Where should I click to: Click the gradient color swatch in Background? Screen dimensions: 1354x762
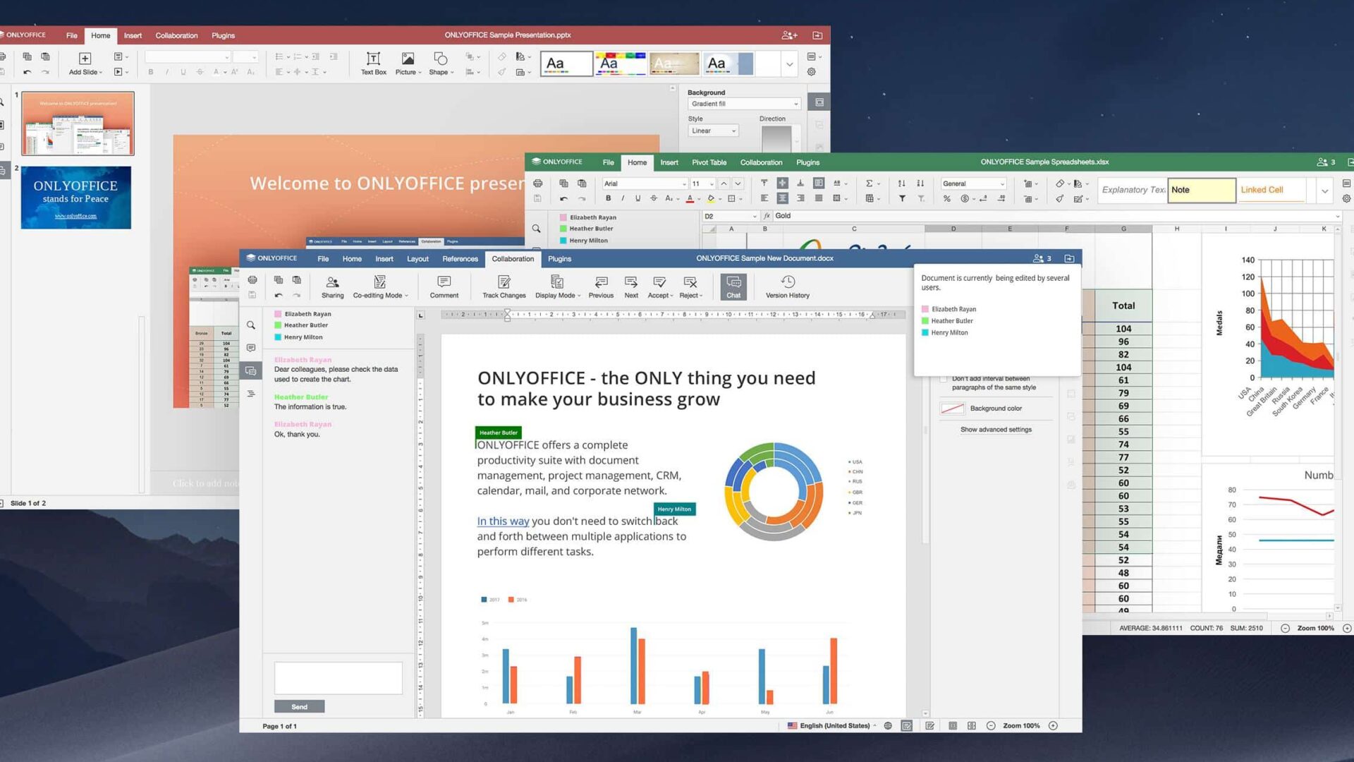pos(776,138)
